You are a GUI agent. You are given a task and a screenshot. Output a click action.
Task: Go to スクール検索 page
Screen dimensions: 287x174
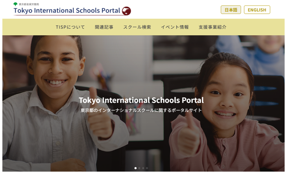click(x=137, y=27)
